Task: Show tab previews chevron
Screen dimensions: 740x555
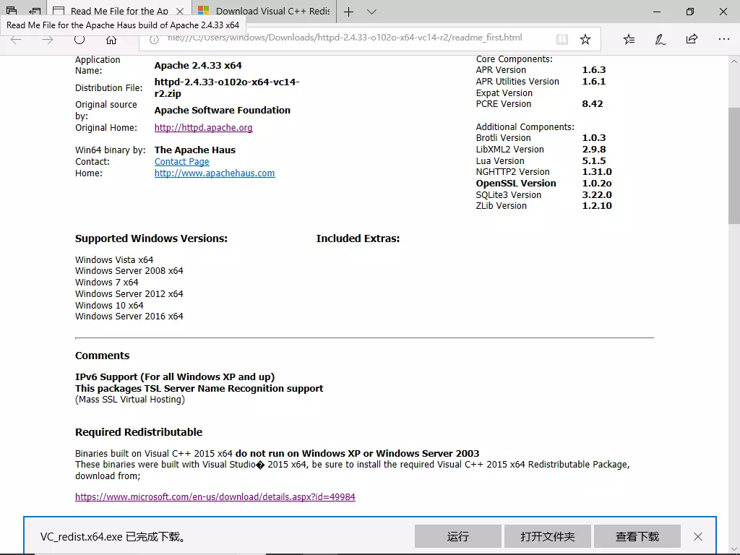Action: (x=372, y=12)
